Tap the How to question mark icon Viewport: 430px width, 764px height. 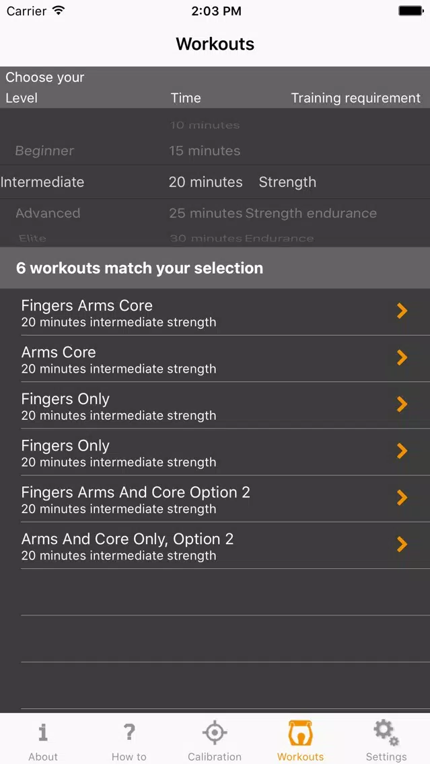129,732
